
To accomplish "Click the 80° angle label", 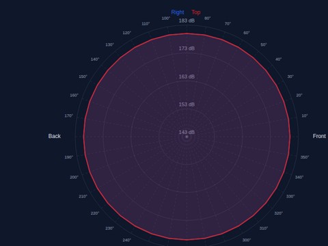I will coord(207,18).
